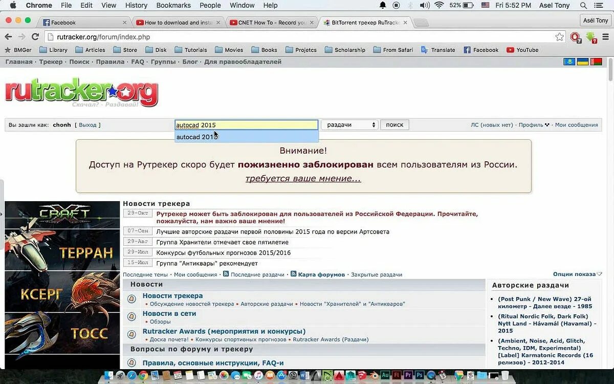This screenshot has width=614, height=384.
Task: Click the forum icon beside Новости трекера
Action: click(131, 299)
